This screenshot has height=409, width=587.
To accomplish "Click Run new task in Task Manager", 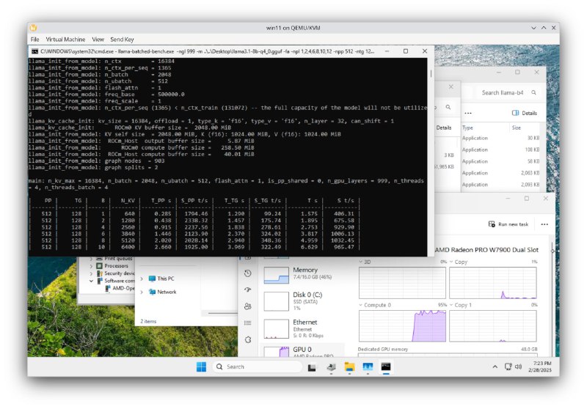I will click(508, 224).
